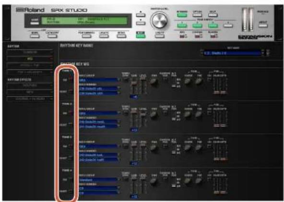Click the Tone 1 gain value field
Viewport: 284px width, 202px height.
pyautogui.click(x=134, y=97)
